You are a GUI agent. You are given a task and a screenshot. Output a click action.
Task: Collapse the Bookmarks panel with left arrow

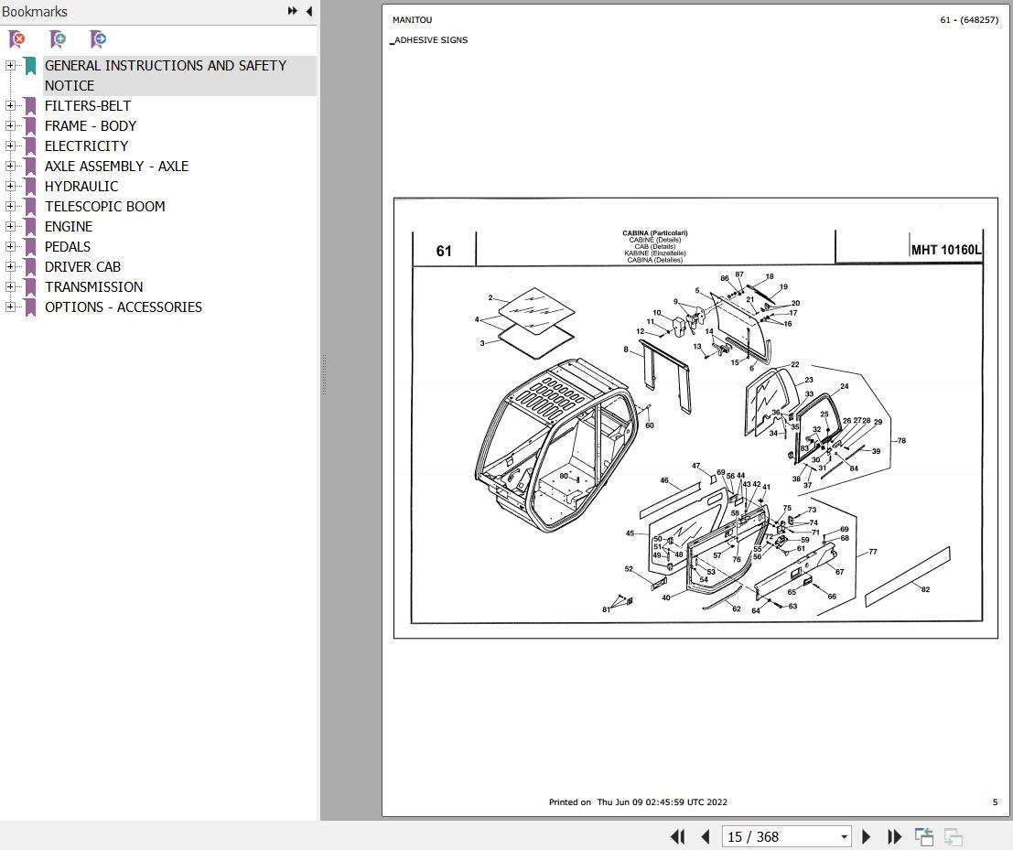308,11
